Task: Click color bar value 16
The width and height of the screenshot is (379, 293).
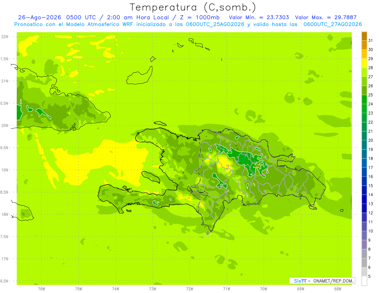Action: [x=371, y=176]
